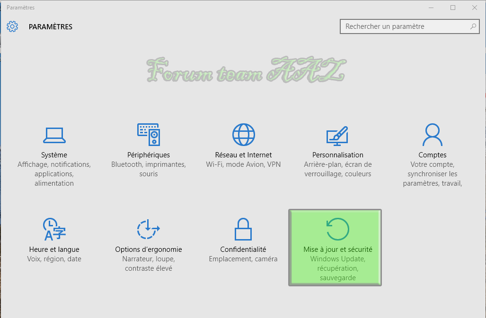Select the Système label
Viewport: 486px width, 318px height.
point(54,155)
